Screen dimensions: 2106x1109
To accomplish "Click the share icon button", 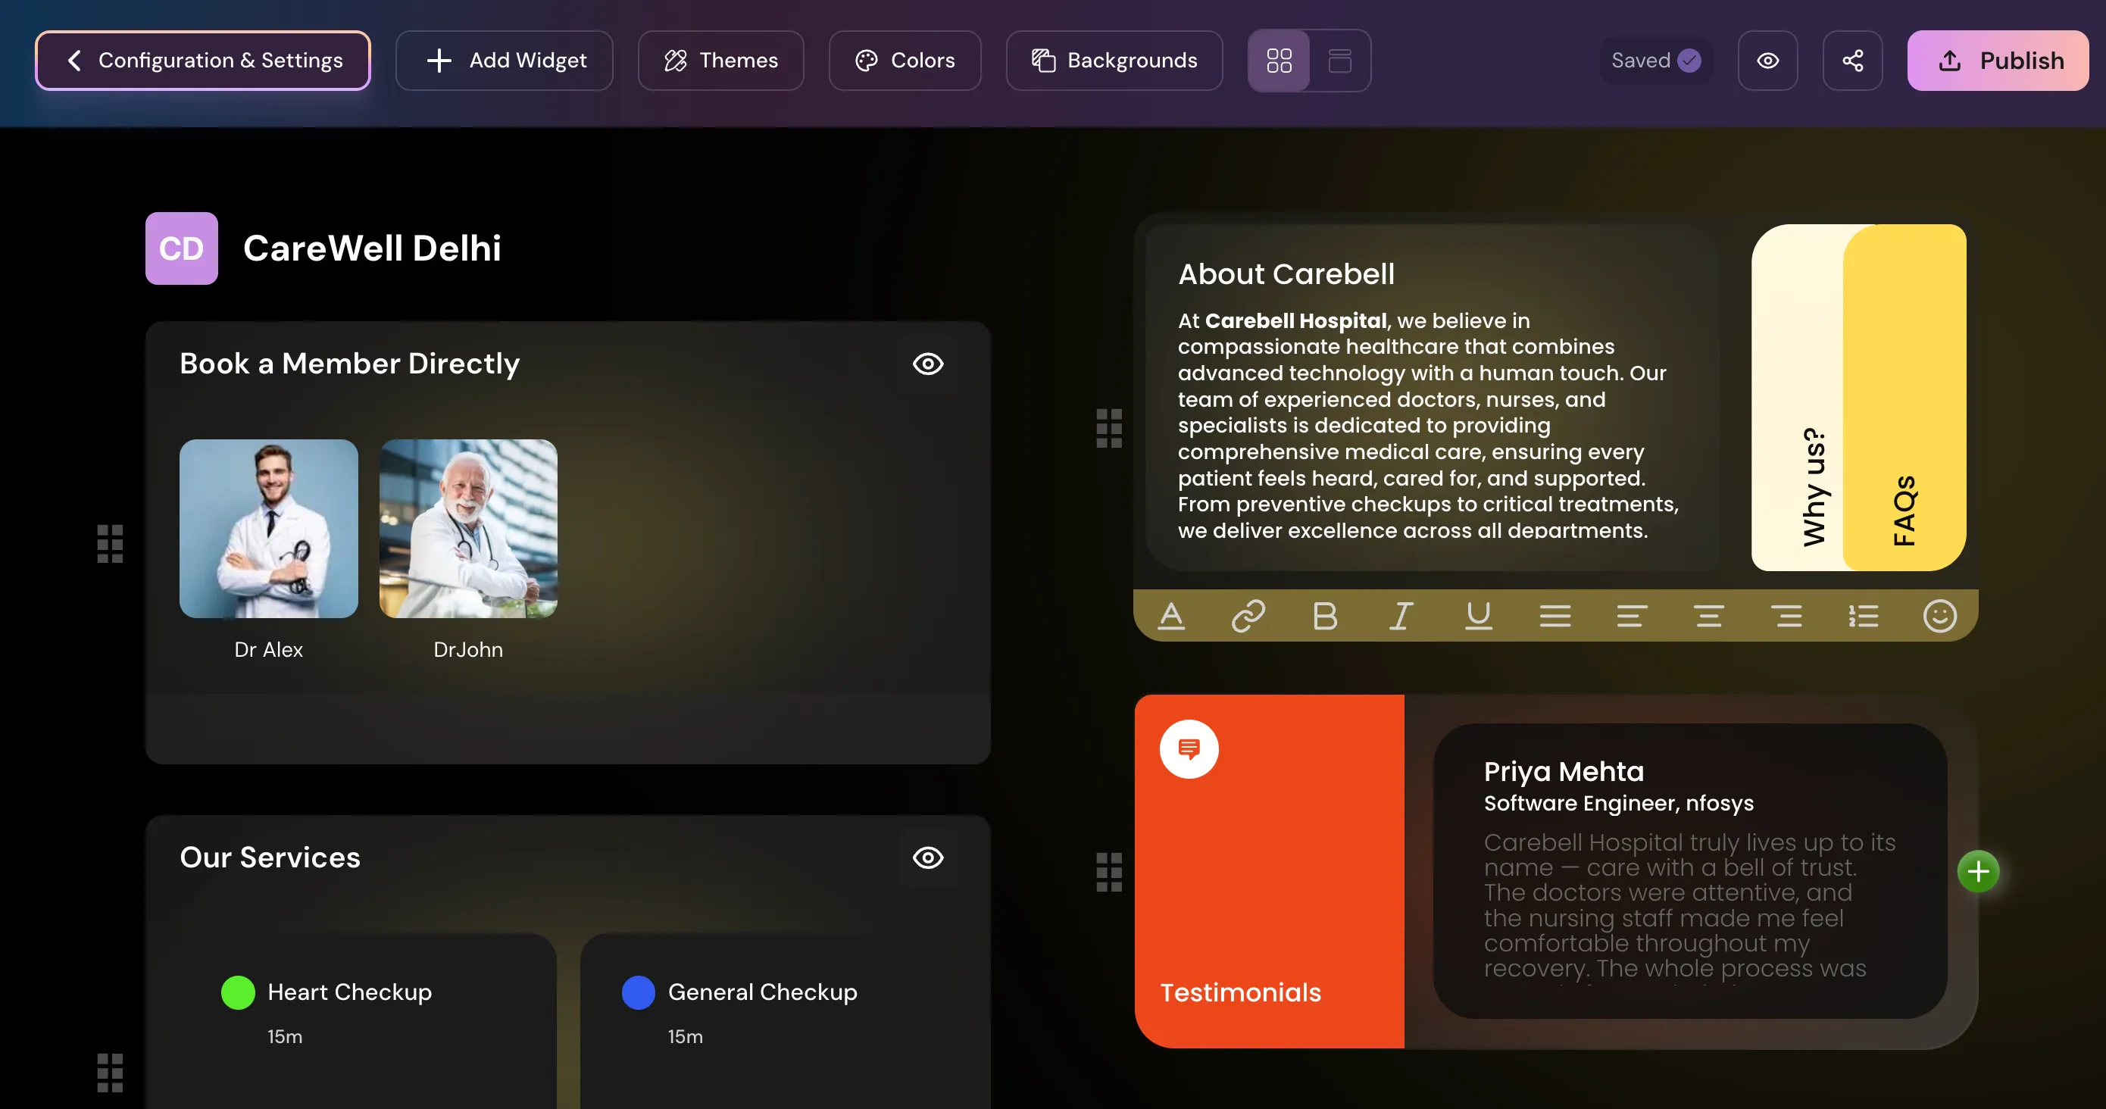I will (1851, 61).
